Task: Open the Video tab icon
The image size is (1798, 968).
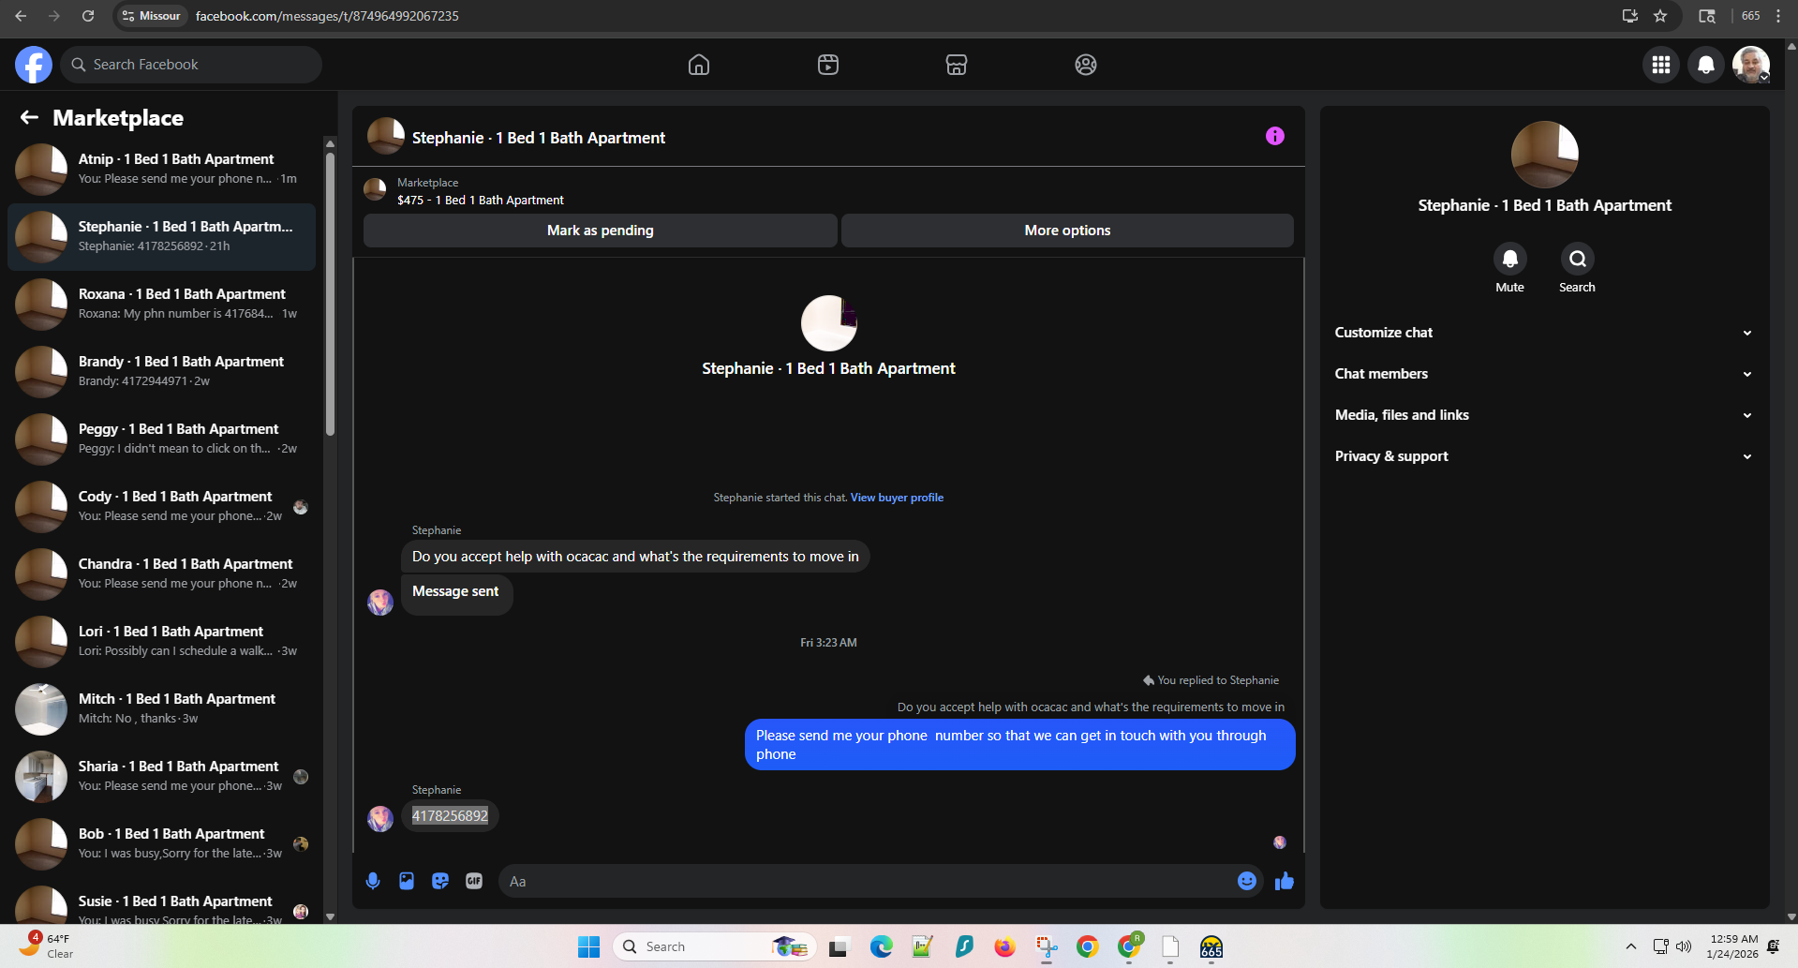Action: [828, 65]
